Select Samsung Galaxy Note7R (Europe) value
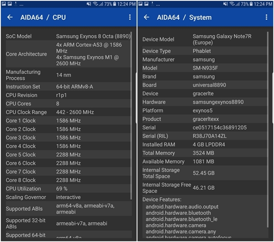 [x=222, y=39]
